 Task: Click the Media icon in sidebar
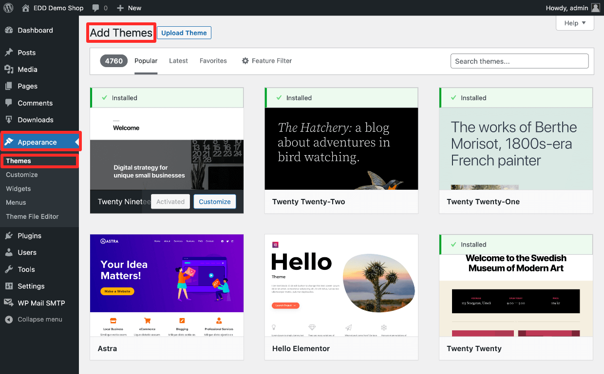(x=9, y=70)
